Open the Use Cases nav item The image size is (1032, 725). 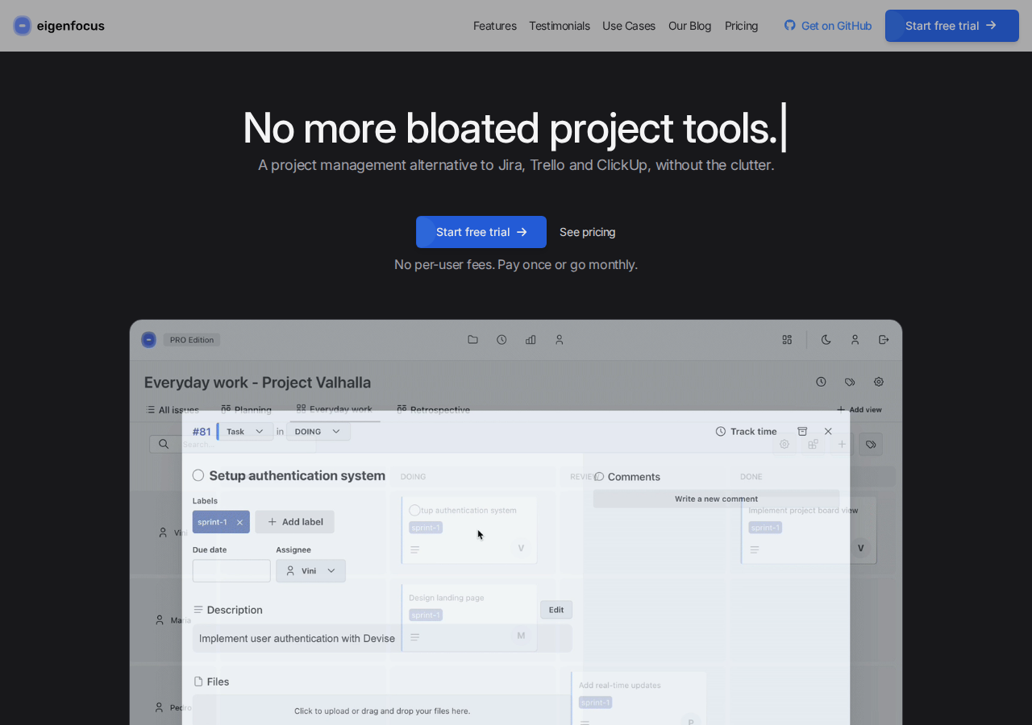click(x=629, y=26)
